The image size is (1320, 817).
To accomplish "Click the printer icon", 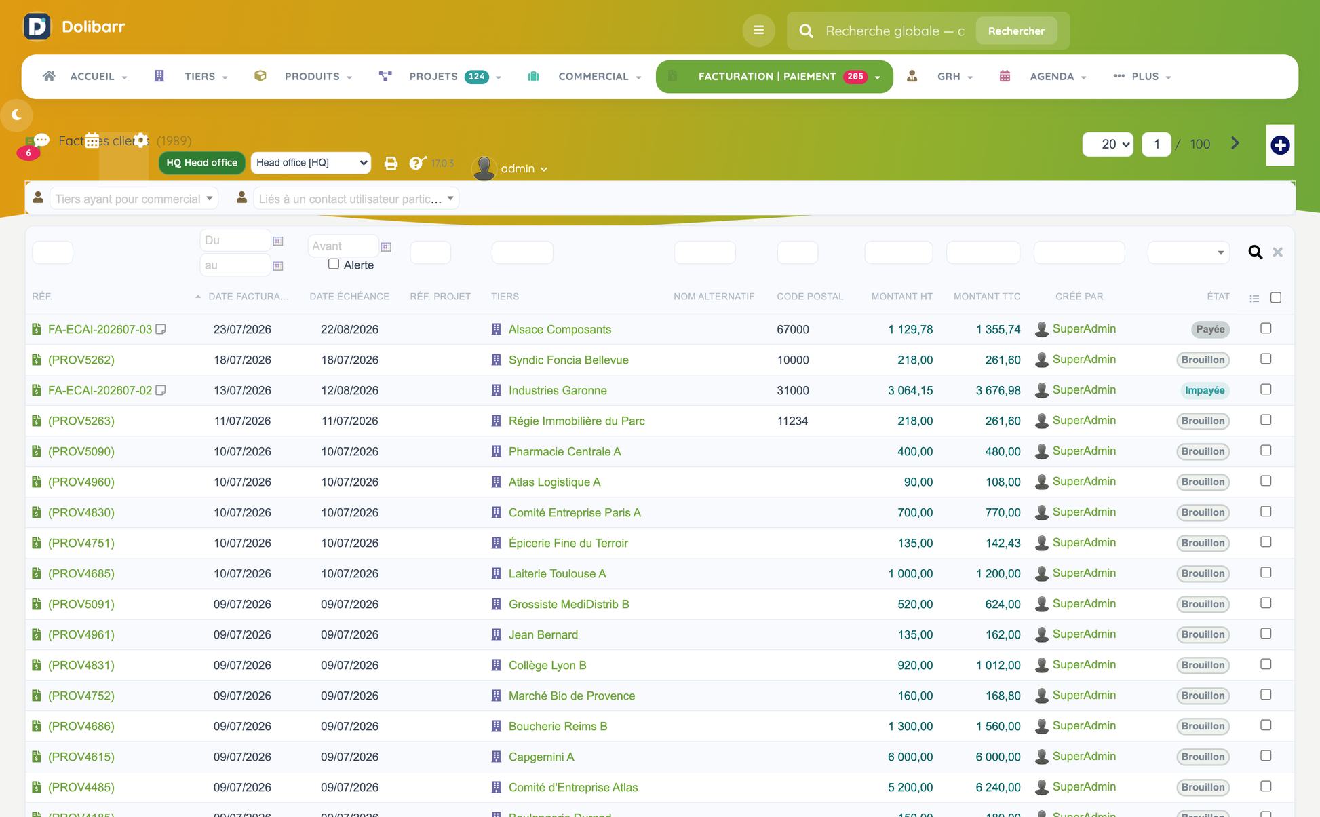I will click(x=391, y=163).
